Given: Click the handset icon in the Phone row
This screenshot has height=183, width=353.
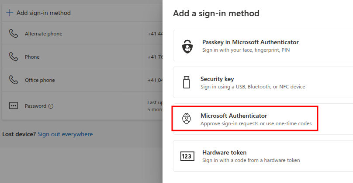Looking at the screenshot, I should pos(13,57).
